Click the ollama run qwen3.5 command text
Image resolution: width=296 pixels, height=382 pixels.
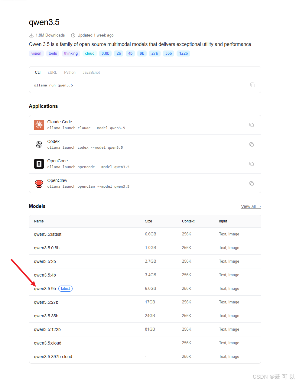coord(54,85)
